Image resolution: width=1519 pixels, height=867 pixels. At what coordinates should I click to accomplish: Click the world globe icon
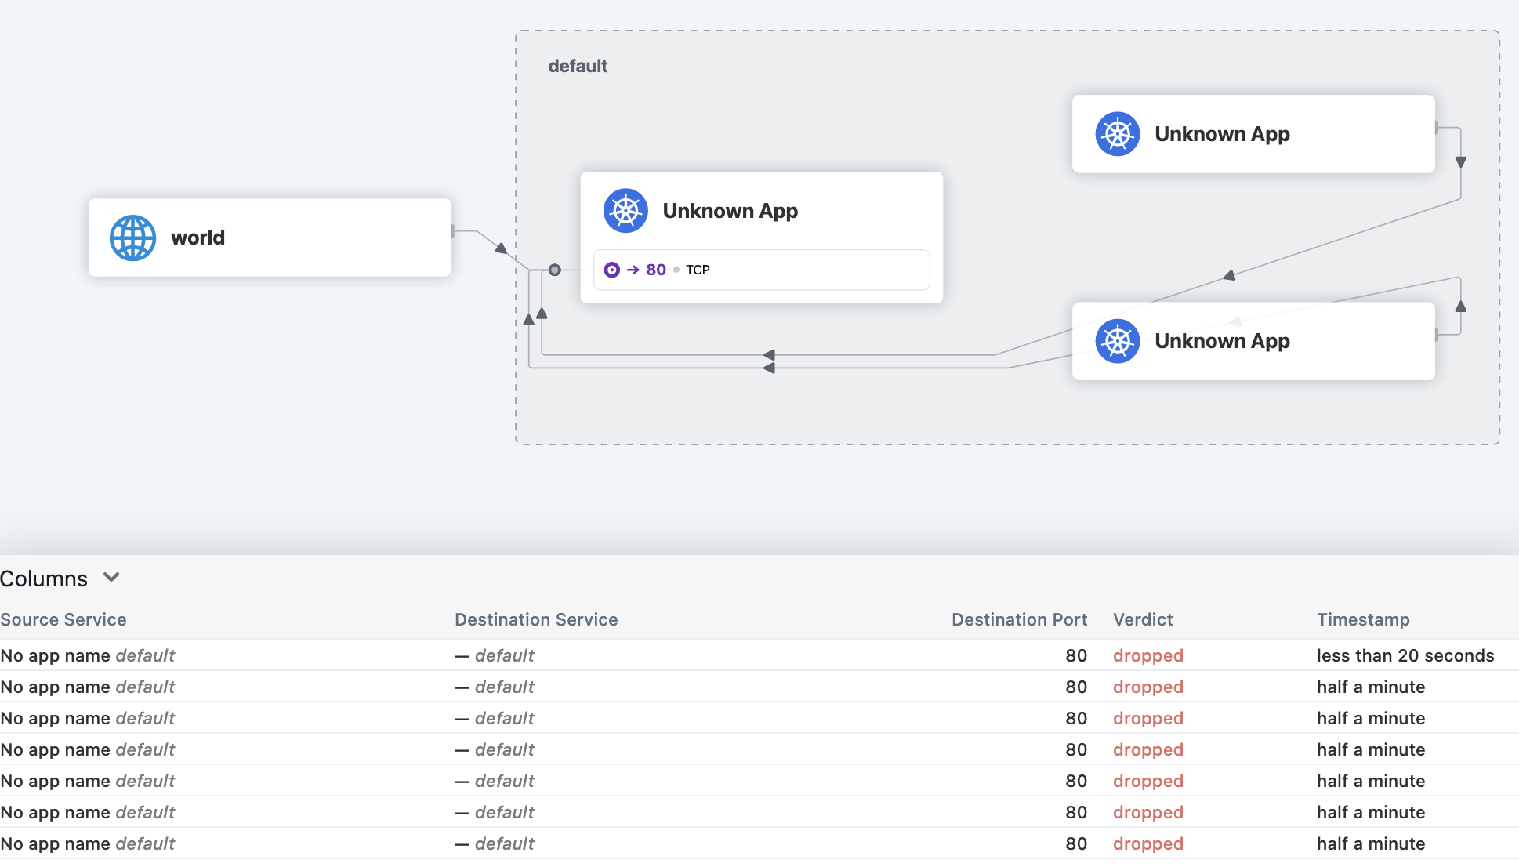click(132, 238)
